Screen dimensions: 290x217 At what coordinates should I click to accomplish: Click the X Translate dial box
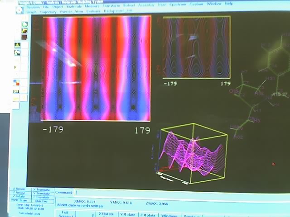[43, 190]
